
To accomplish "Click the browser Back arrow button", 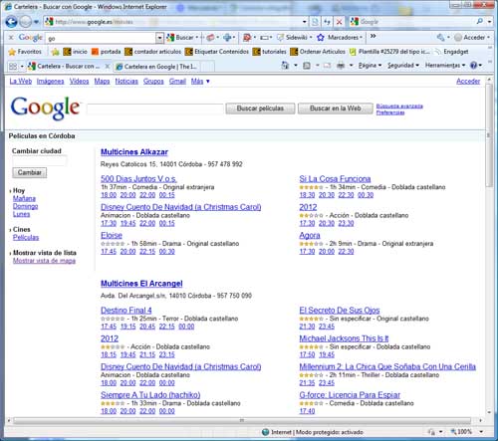I will [x=11, y=22].
